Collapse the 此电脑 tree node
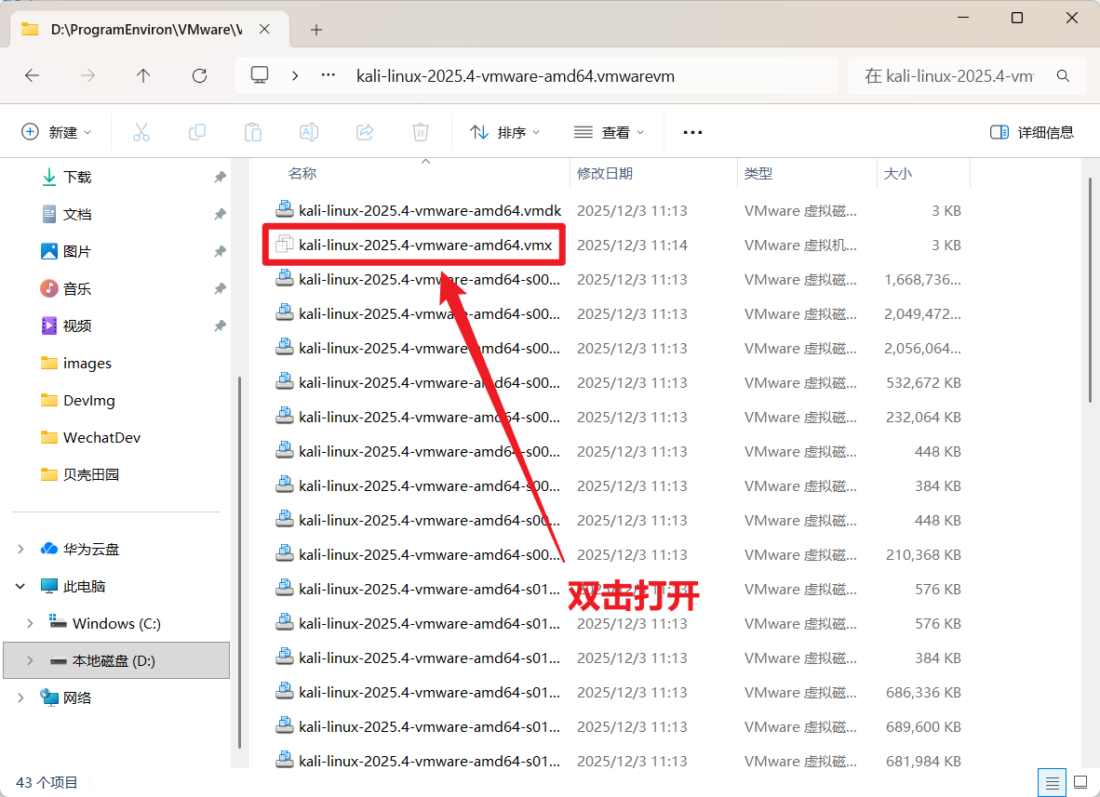This screenshot has width=1100, height=797. [x=21, y=586]
